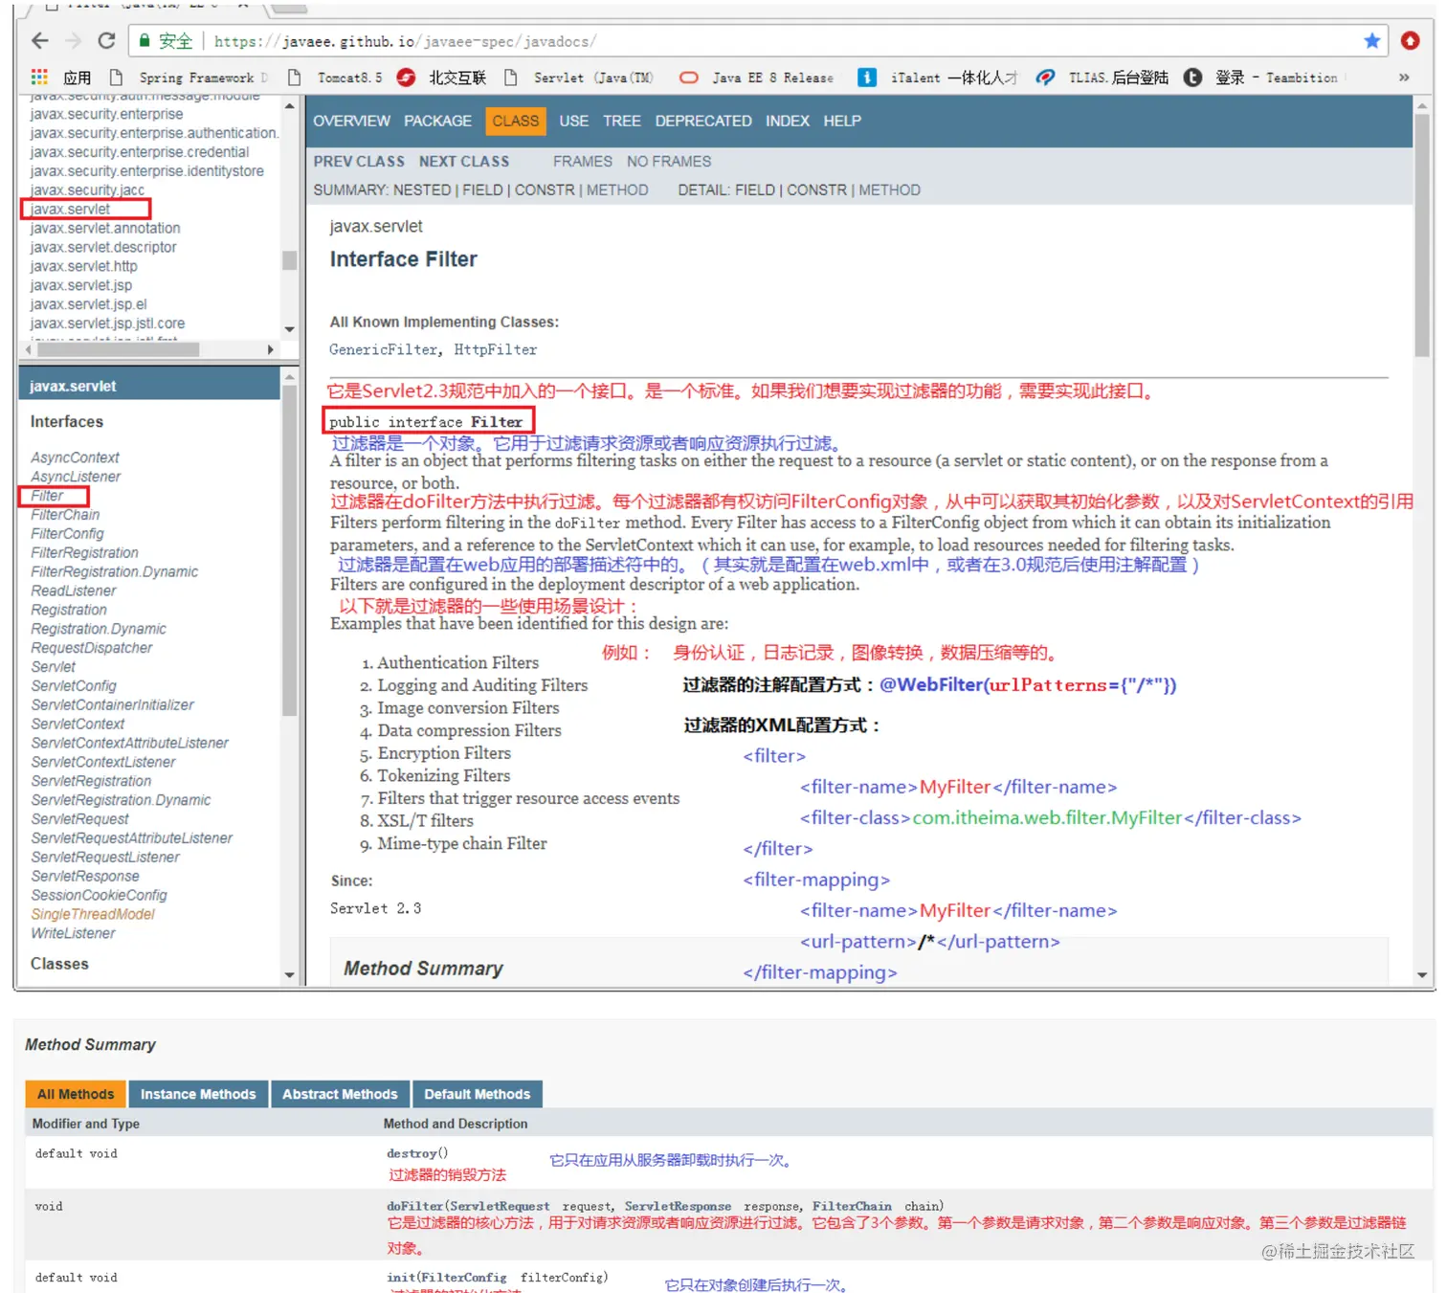Click the blue bookmark star icon
This screenshot has height=1293, width=1447.
tap(1371, 40)
